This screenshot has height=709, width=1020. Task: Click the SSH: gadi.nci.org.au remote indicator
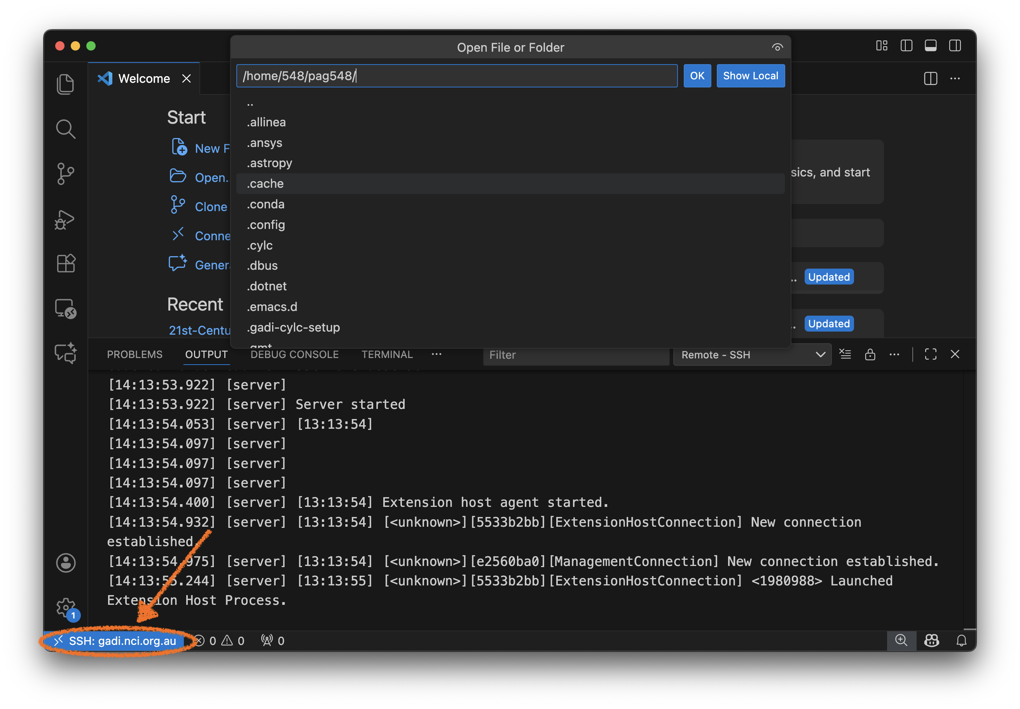(116, 641)
